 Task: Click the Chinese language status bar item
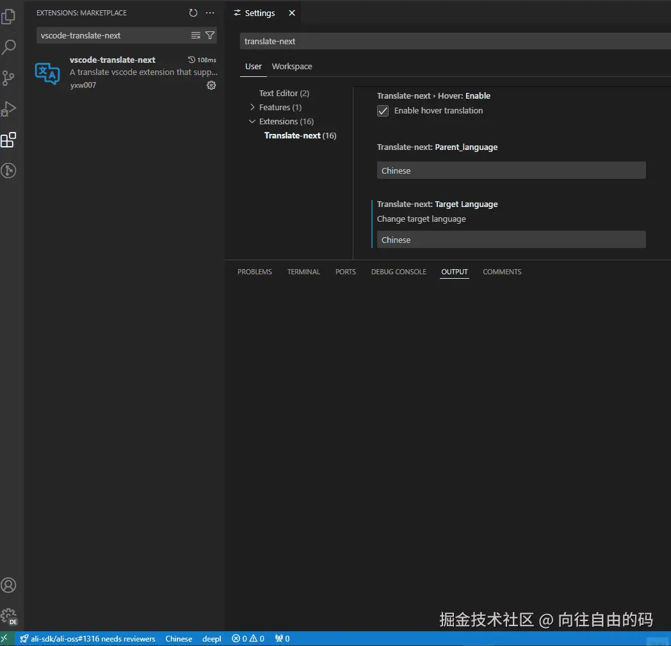point(179,639)
